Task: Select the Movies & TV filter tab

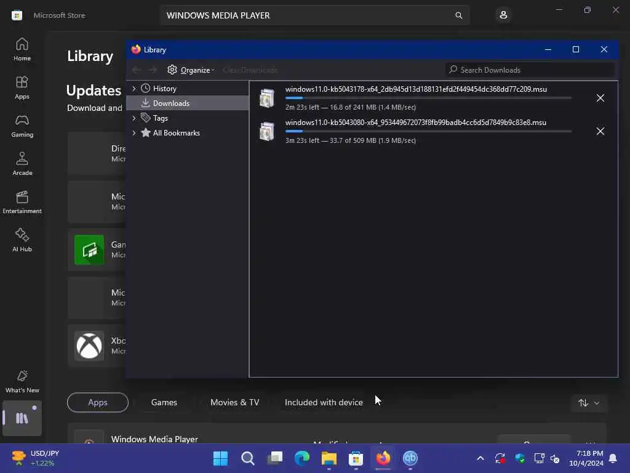Action: (234, 403)
